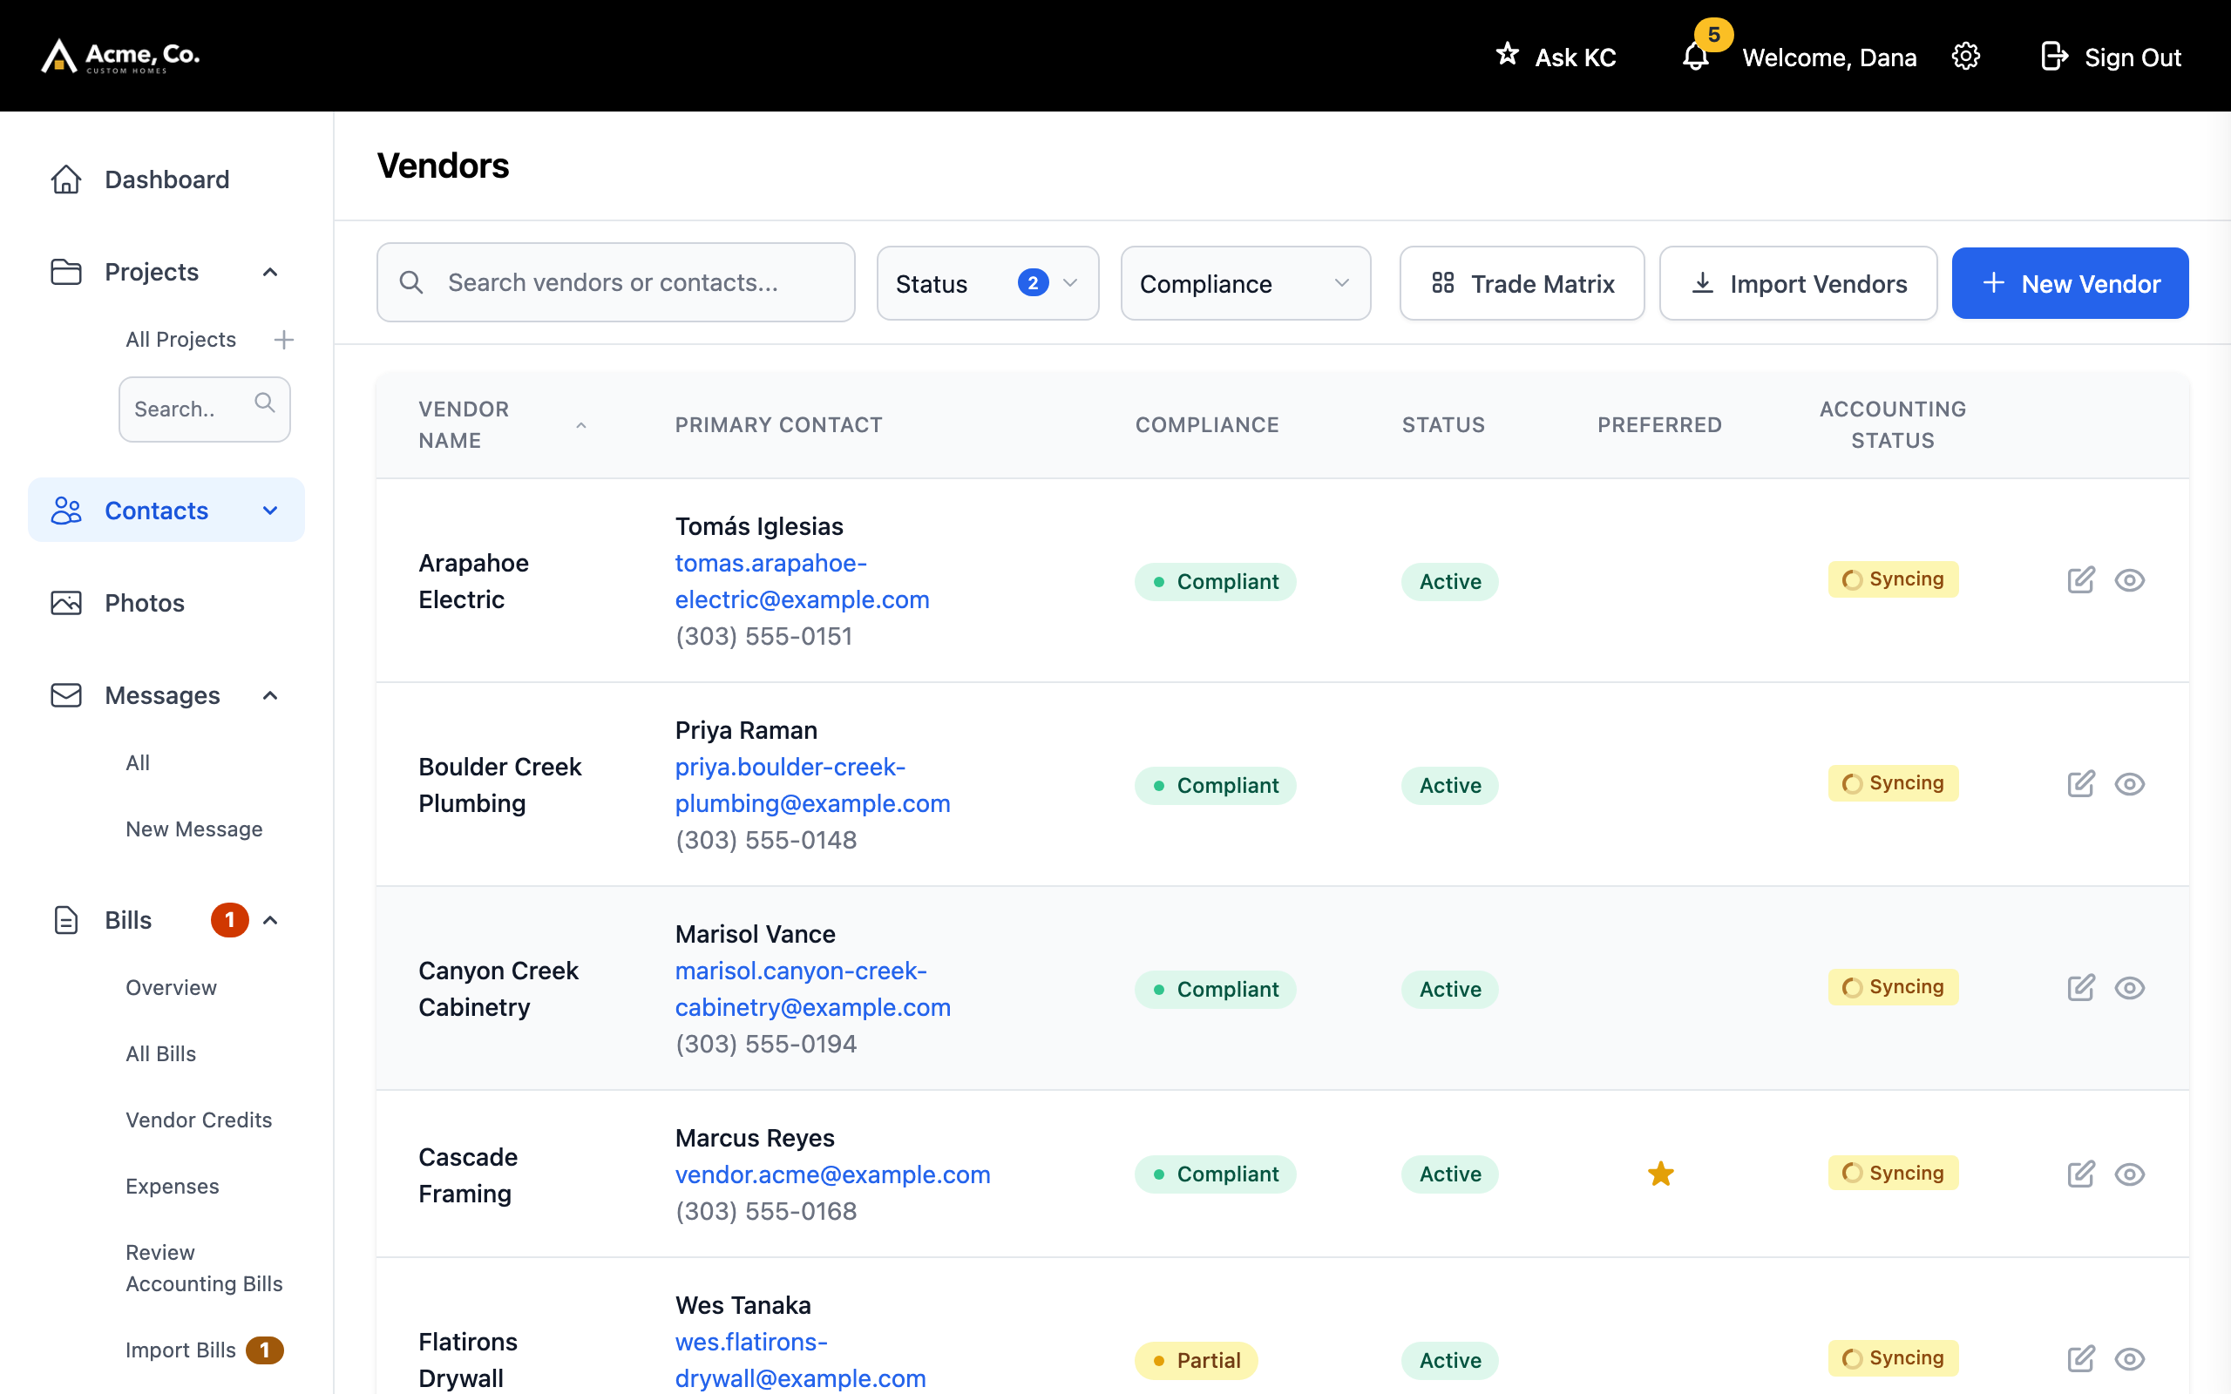This screenshot has height=1394, width=2231.
Task: Click sidebar project Search.. input
Action: pyautogui.click(x=204, y=409)
